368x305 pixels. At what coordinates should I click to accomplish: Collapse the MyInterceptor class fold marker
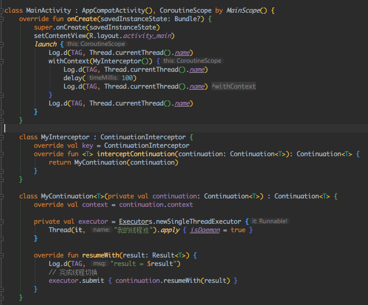pos(2,137)
